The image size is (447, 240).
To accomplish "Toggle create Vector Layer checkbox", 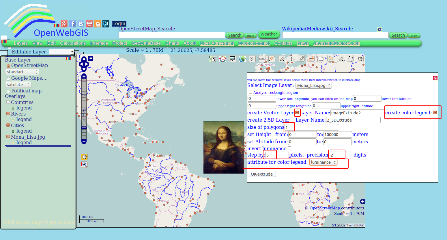I will coord(297,112).
